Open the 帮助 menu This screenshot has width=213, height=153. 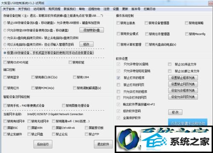[82, 9]
